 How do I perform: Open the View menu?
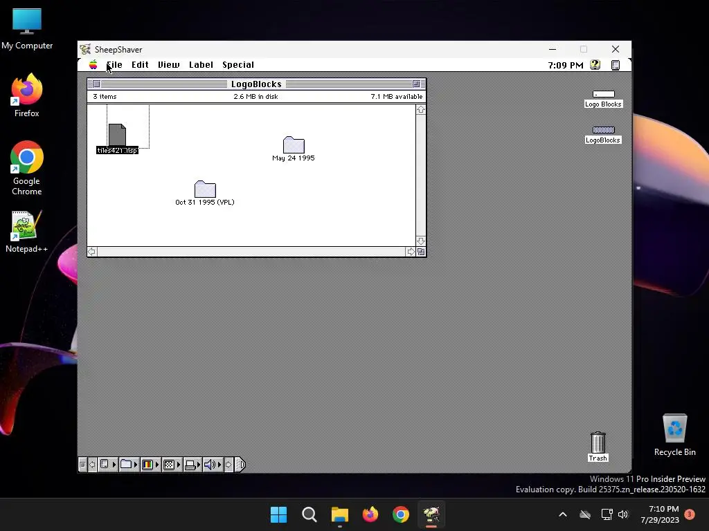tap(169, 64)
